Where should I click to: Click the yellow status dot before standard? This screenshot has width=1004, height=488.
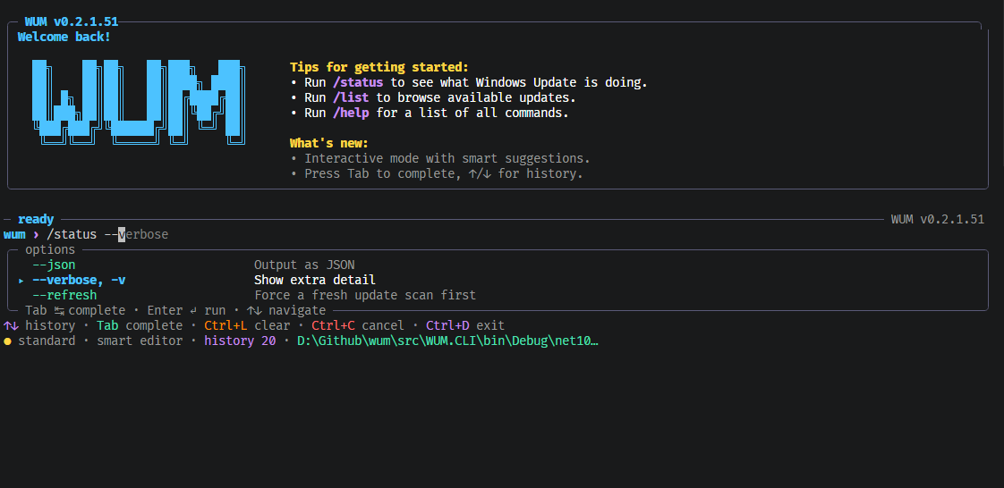pos(8,341)
